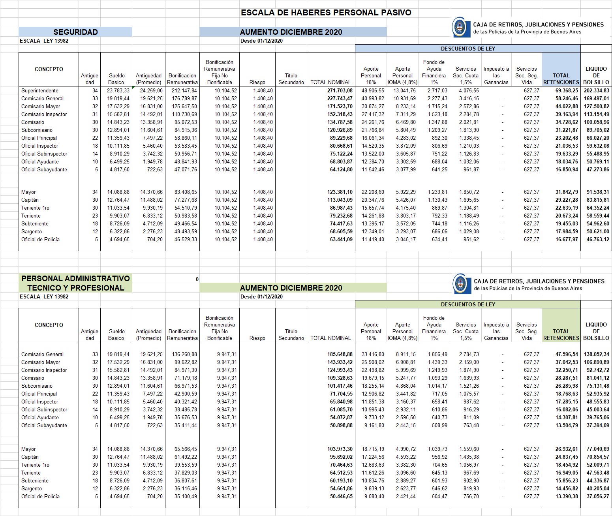This screenshot has height=516, width=612.
Task: Select the 'PERSONAL ADMINISTRATIVO' heading cell
Action: pos(75,278)
